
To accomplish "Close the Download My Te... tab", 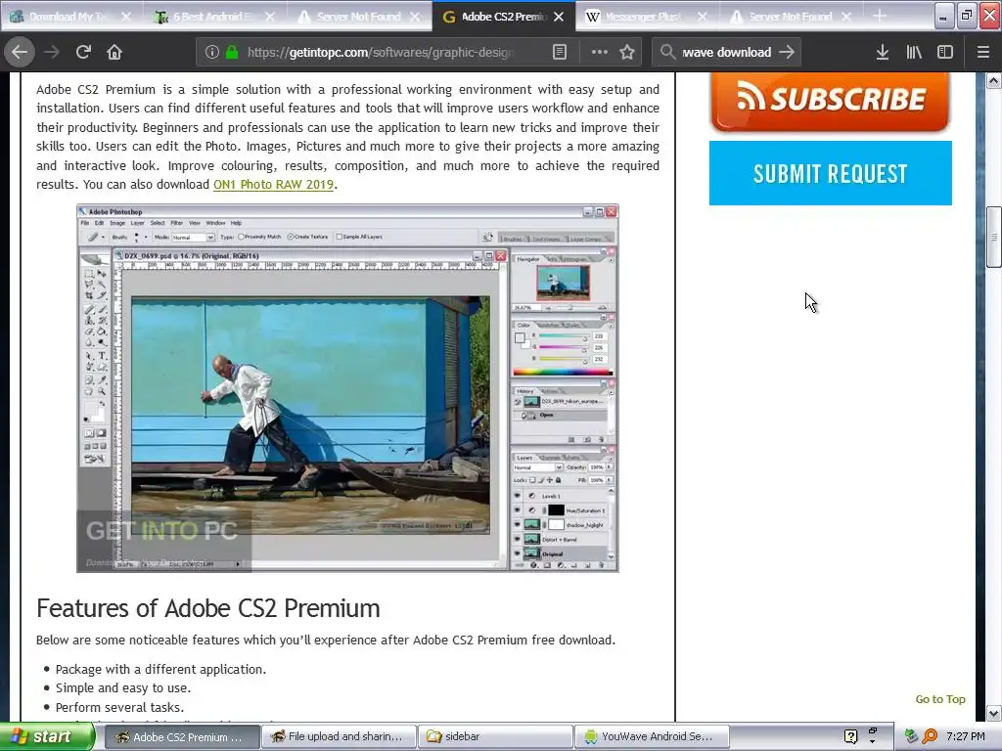I will (126, 17).
